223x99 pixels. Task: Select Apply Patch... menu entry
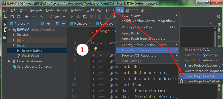point(148,33)
